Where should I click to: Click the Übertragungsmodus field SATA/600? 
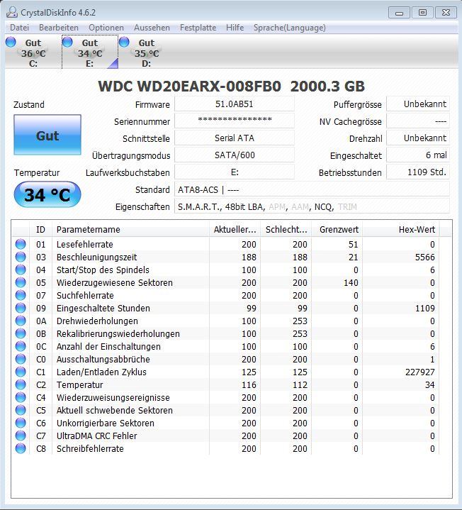click(x=235, y=155)
